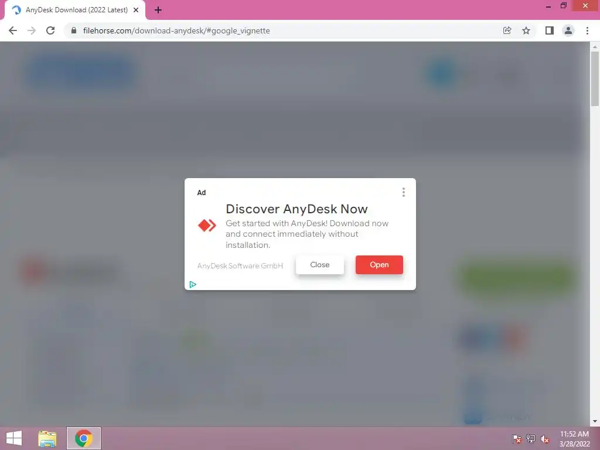The width and height of the screenshot is (600, 450).
Task: Share this page icon in address bar
Action: click(507, 30)
